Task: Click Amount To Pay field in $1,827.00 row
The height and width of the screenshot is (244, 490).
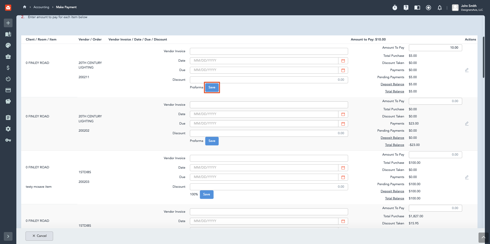Action: click(x=435, y=208)
